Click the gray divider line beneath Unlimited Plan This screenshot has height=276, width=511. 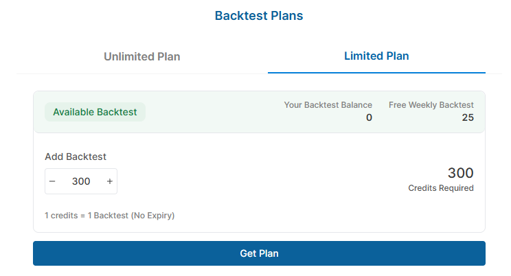point(142,73)
